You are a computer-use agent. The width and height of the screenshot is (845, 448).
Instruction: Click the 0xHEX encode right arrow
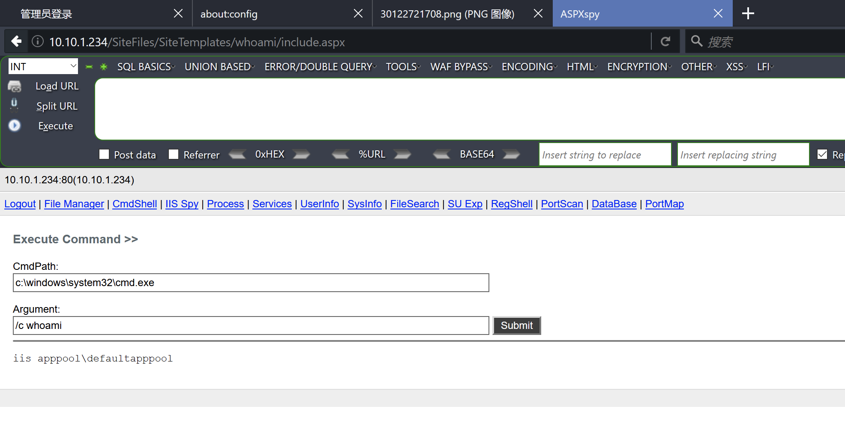coord(301,154)
